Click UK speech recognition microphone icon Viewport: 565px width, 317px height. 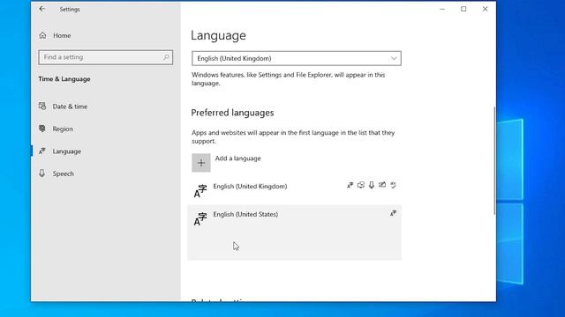pos(372,185)
